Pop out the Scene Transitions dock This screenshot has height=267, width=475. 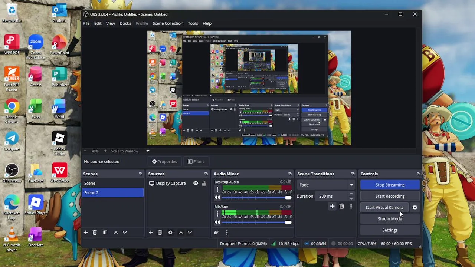point(353,174)
